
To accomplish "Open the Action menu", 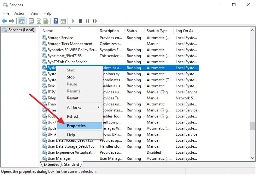I will pos(20,13).
